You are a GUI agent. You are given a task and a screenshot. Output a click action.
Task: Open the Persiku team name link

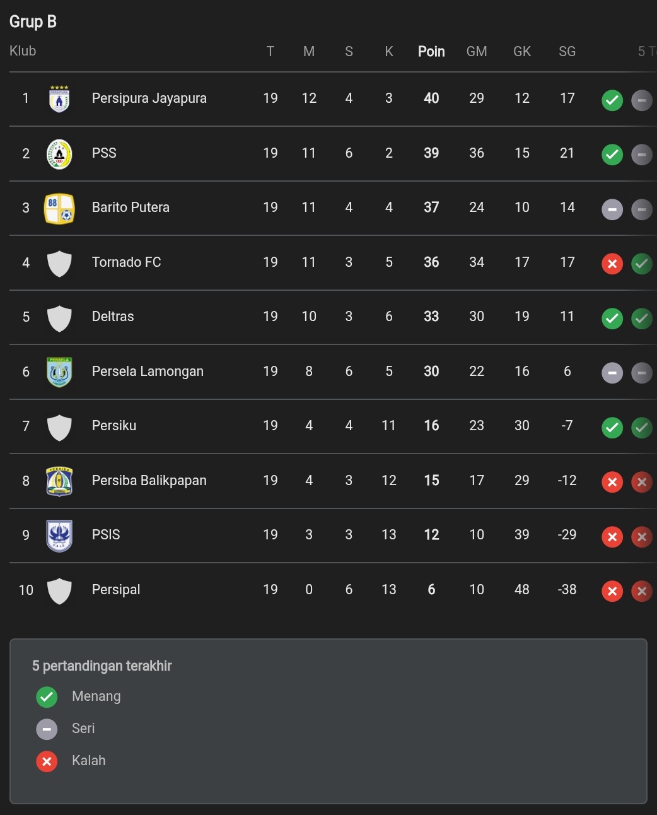(114, 426)
